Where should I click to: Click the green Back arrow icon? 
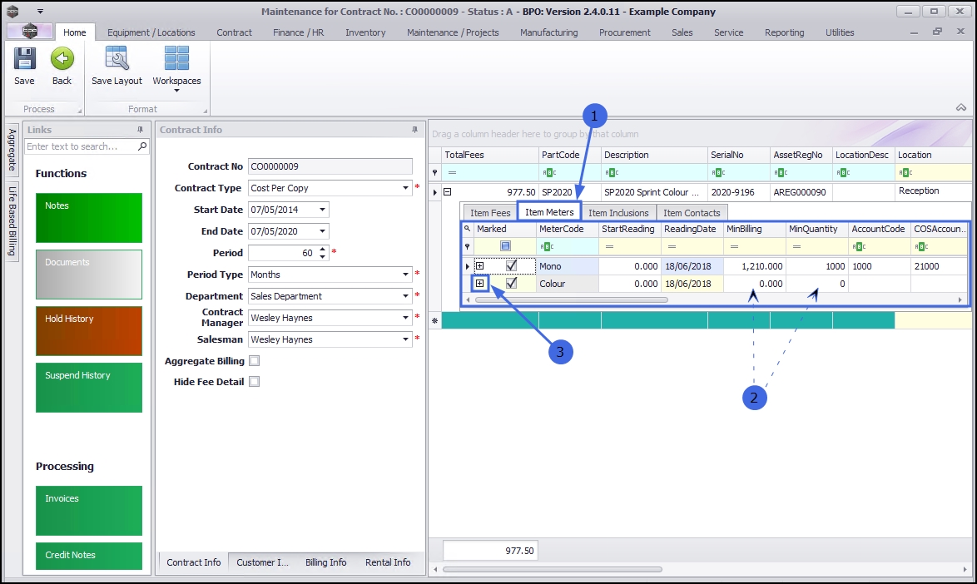point(62,59)
